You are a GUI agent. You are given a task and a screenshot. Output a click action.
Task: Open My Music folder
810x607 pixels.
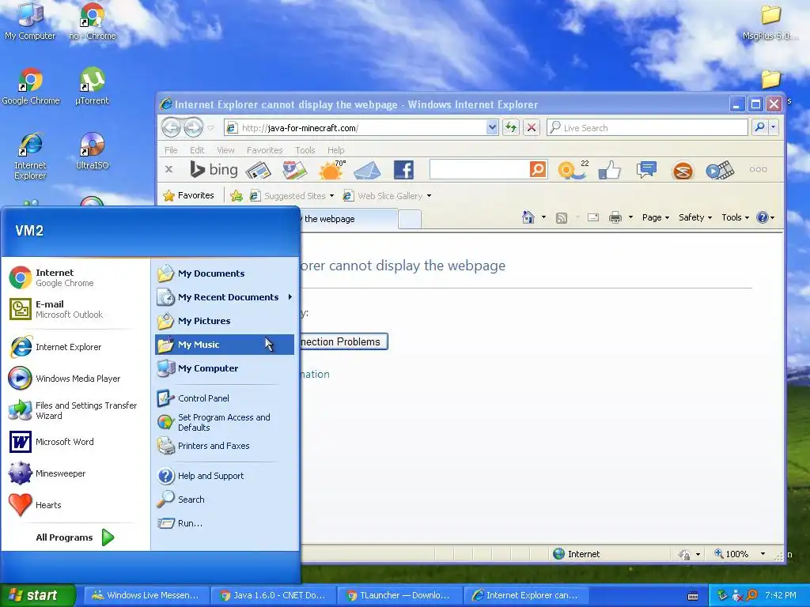[x=224, y=345]
